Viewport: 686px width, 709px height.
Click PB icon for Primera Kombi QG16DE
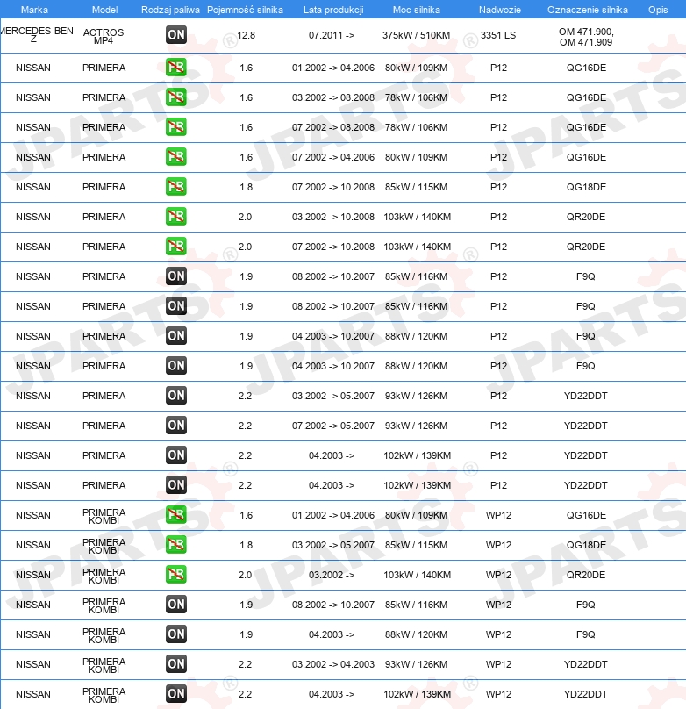pyautogui.click(x=175, y=515)
